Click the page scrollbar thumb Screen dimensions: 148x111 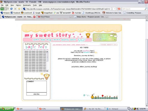coord(147,72)
